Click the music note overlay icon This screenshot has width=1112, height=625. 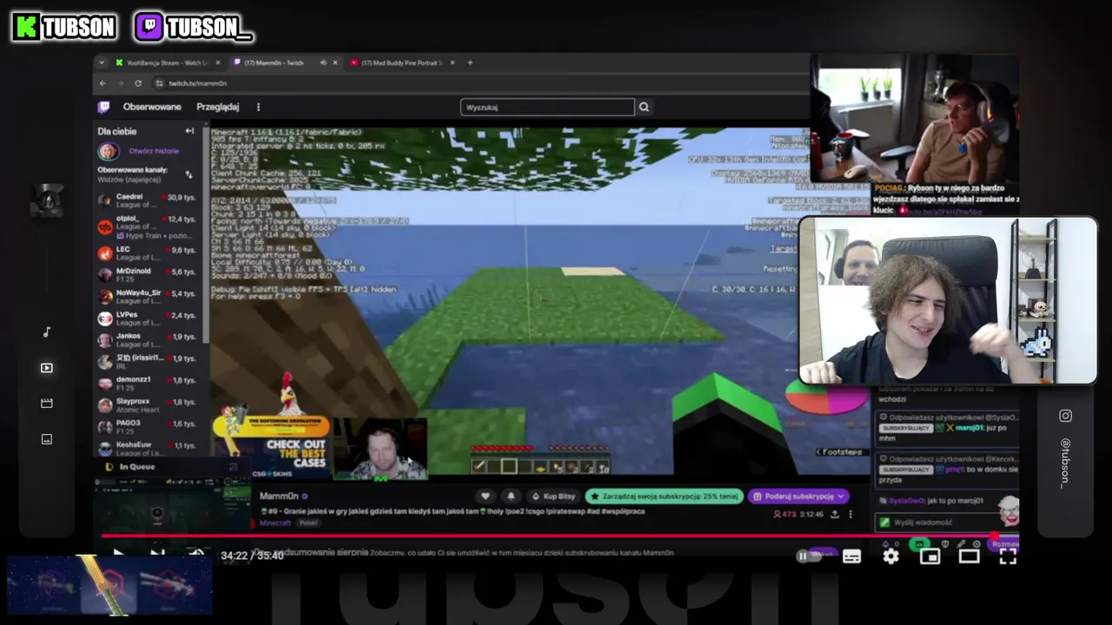click(x=47, y=332)
